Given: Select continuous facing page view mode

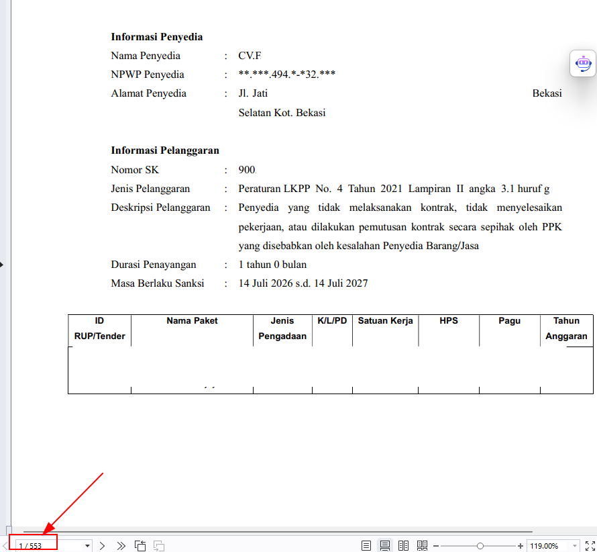Looking at the screenshot, I should (x=422, y=546).
